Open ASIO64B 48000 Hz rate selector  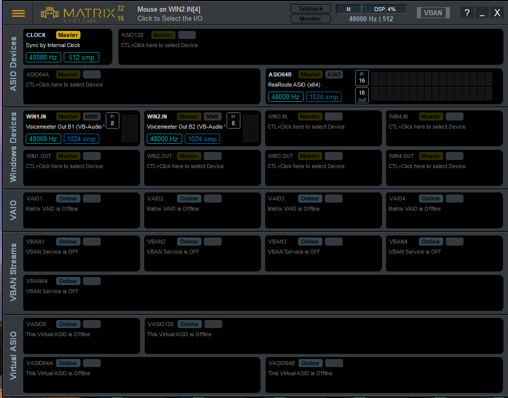click(286, 97)
